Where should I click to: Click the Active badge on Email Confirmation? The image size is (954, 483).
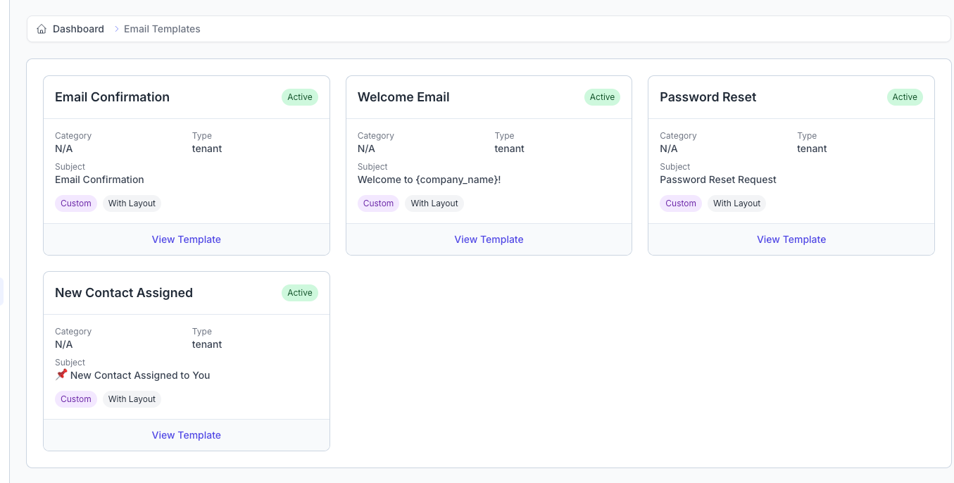(x=299, y=97)
